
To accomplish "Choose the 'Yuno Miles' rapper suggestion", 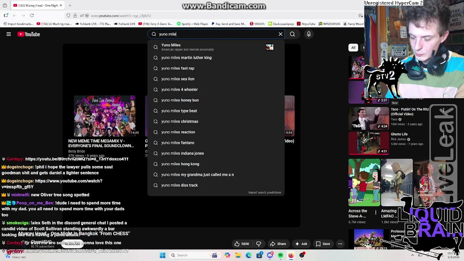I will click(216, 47).
